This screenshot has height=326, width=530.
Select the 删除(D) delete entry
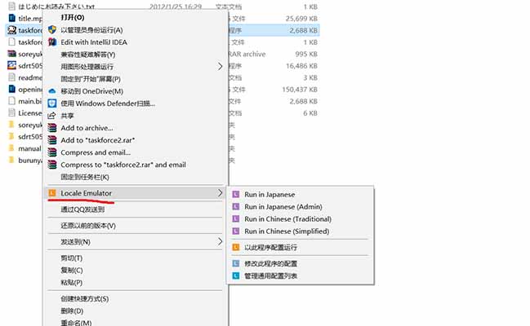coord(72,311)
